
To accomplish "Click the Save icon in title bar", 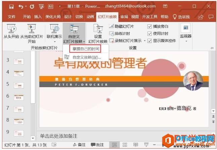I will pyautogui.click(x=11, y=6).
